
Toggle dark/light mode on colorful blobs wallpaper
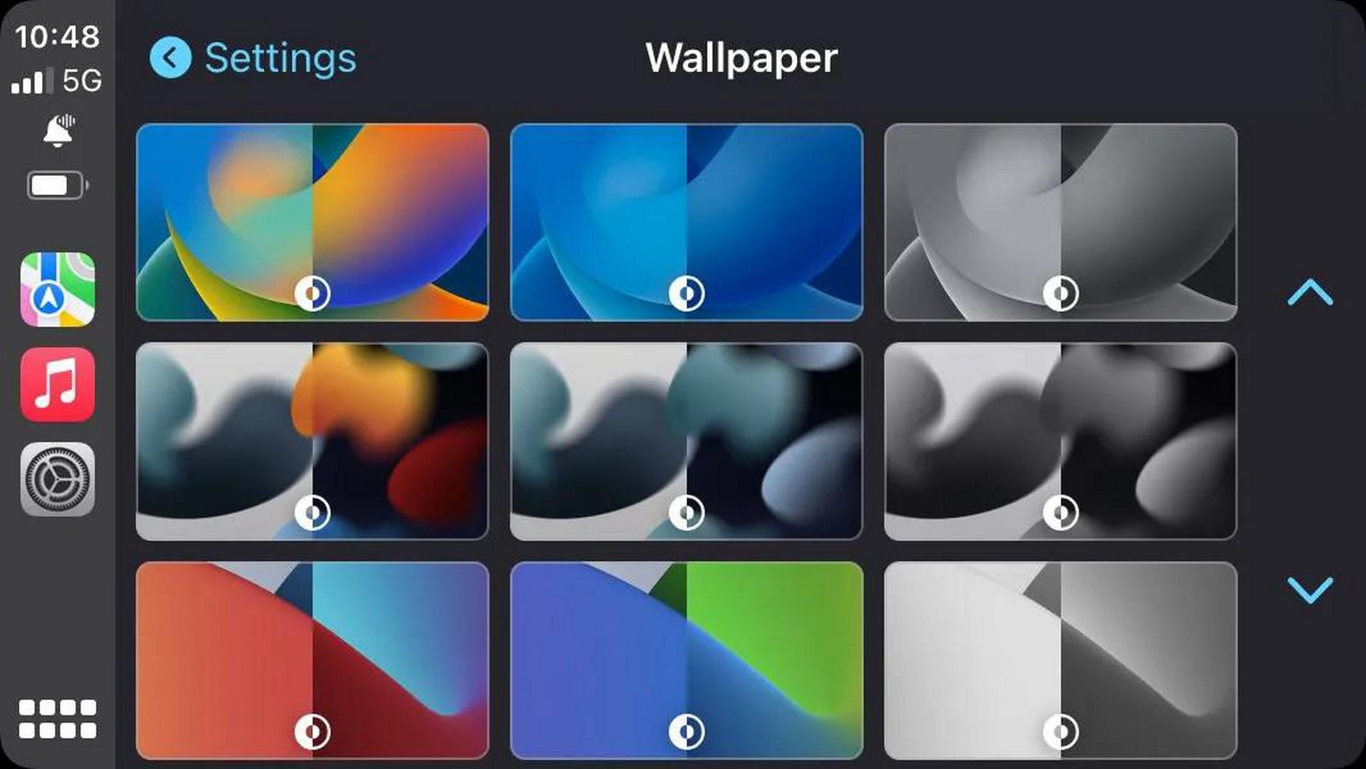314,513
